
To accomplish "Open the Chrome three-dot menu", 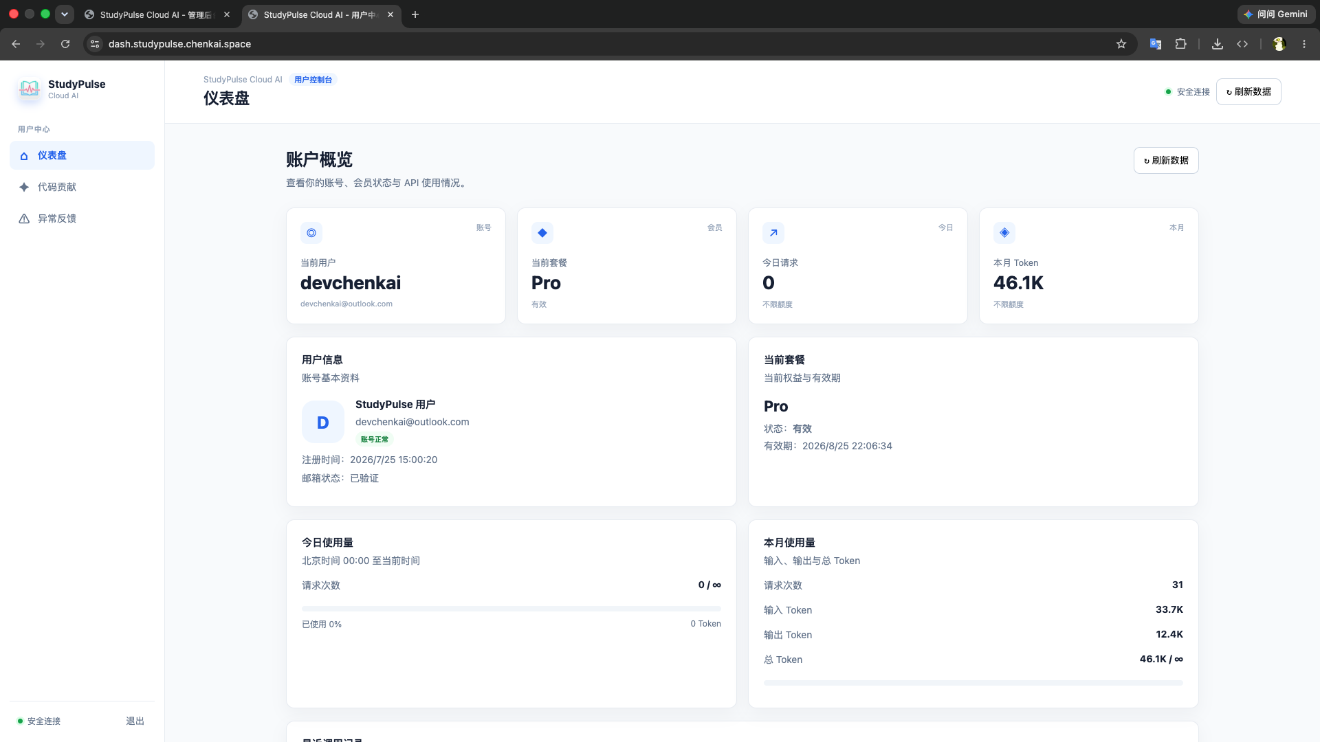I will (x=1304, y=44).
